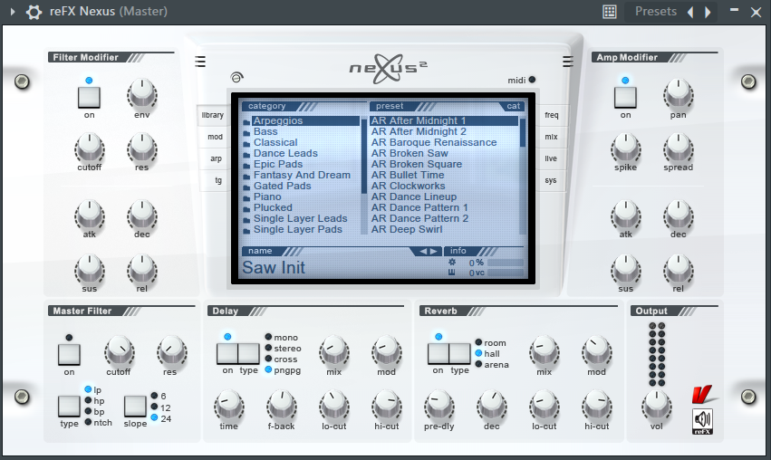This screenshot has width=771, height=460.
Task: Go to next preset with right arrow
Action: click(708, 12)
